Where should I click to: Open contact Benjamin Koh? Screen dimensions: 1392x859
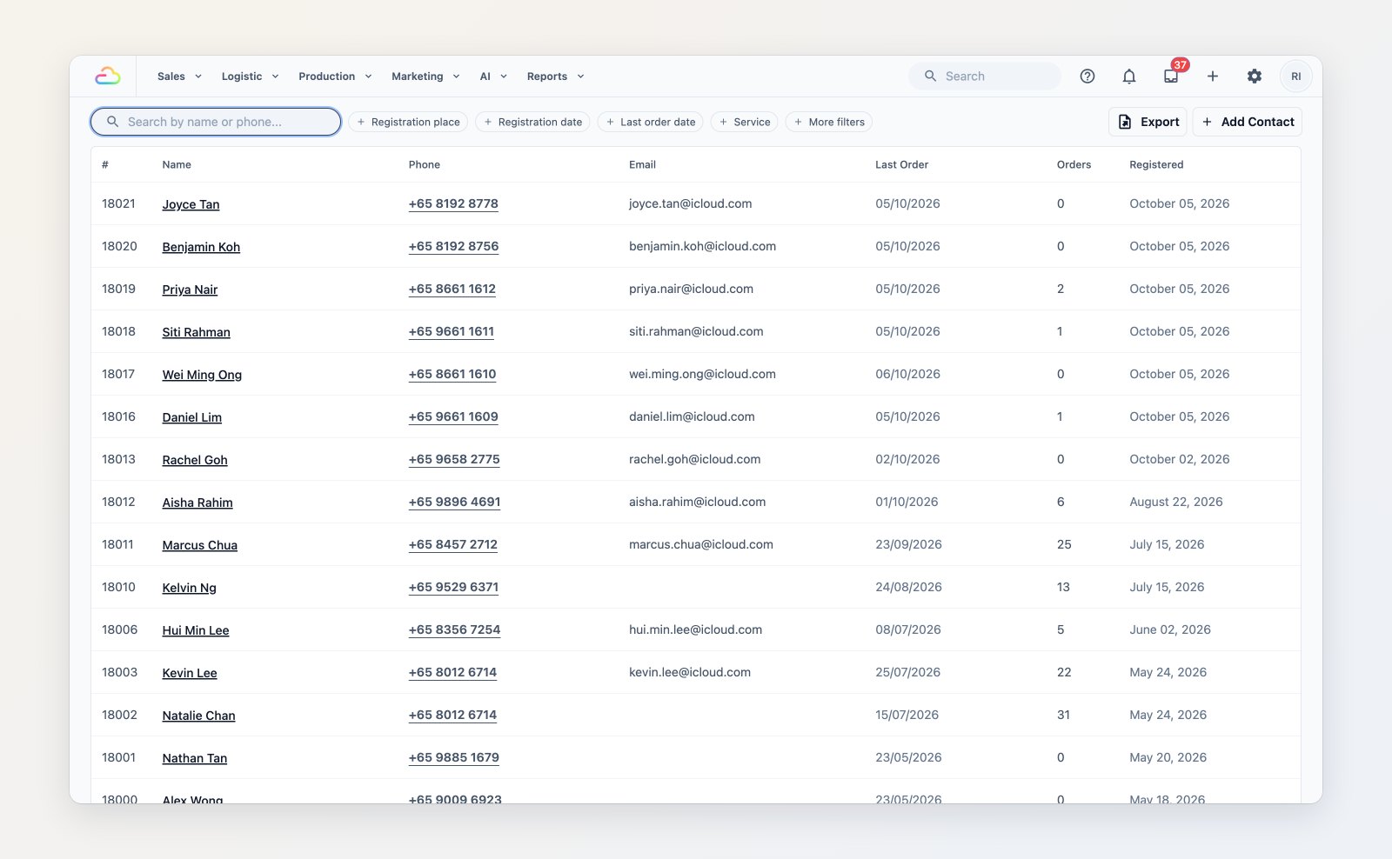pyautogui.click(x=201, y=247)
